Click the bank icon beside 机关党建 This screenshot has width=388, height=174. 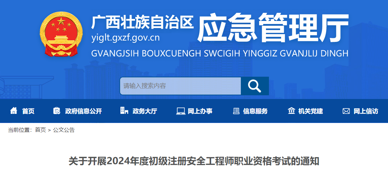291,111
